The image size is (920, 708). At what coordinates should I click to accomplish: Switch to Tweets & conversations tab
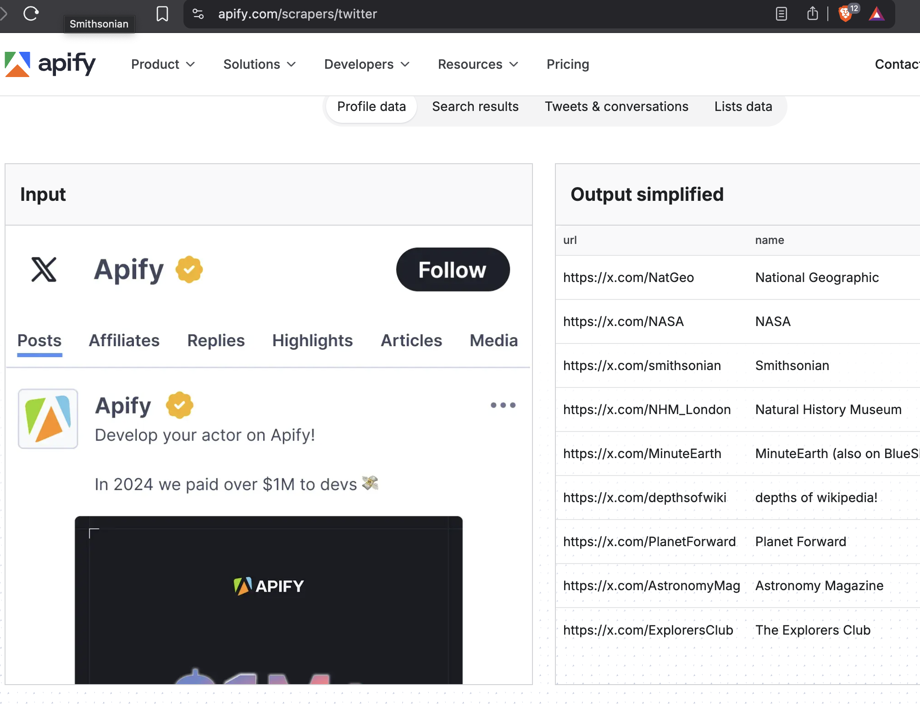coord(616,106)
